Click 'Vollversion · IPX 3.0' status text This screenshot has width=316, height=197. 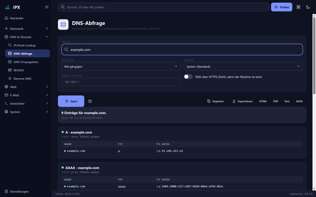click(301, 194)
